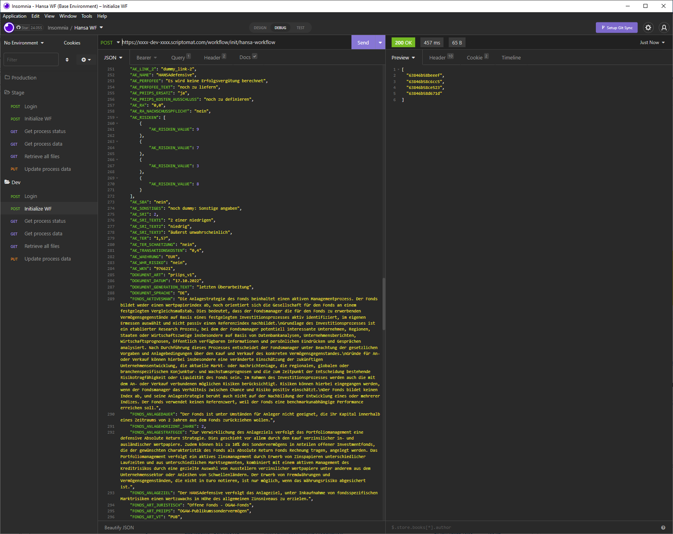Open the Edit menu
The width and height of the screenshot is (673, 534).
coord(35,16)
